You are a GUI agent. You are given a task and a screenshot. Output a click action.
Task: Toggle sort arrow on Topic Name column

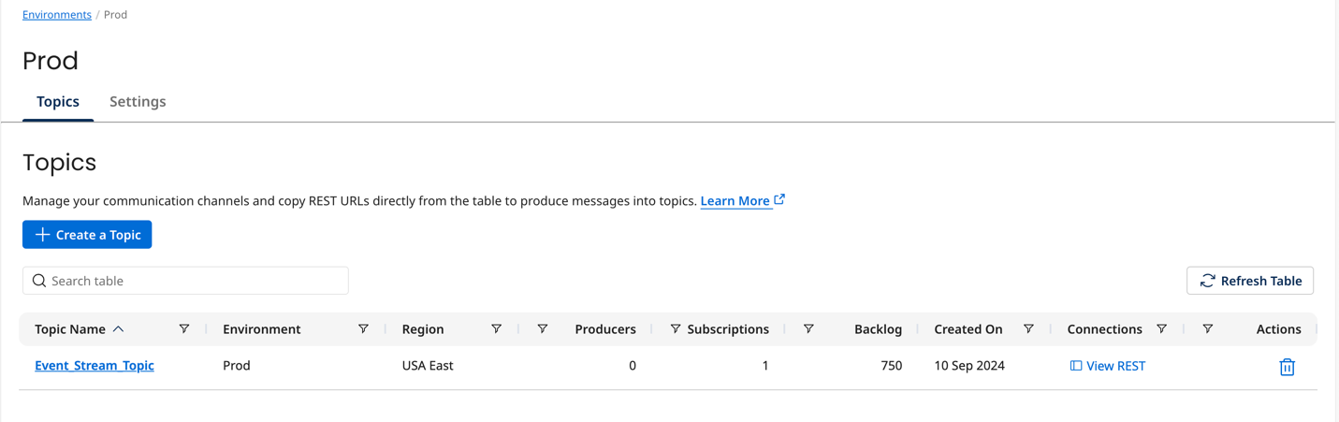pyautogui.click(x=119, y=329)
